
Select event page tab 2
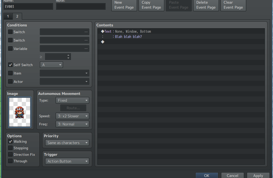(17, 16)
